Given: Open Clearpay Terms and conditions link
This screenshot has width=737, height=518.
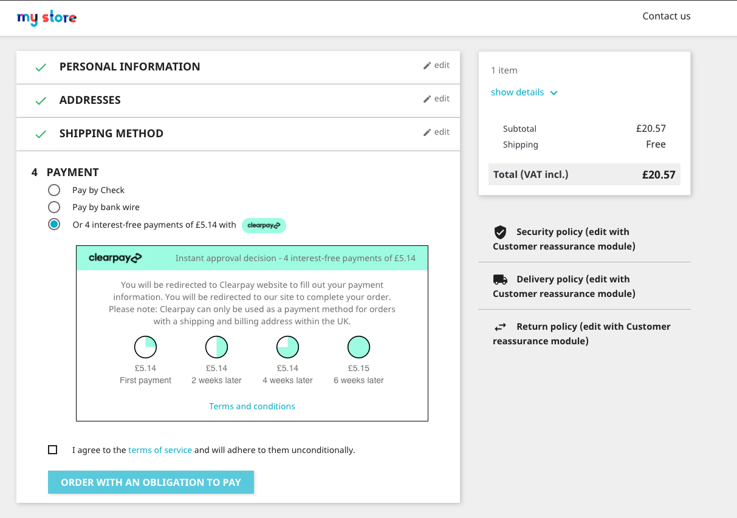Looking at the screenshot, I should click(252, 406).
